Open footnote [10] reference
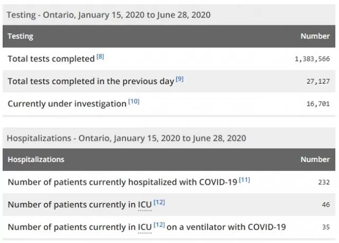The image size is (339, 243). point(134,102)
